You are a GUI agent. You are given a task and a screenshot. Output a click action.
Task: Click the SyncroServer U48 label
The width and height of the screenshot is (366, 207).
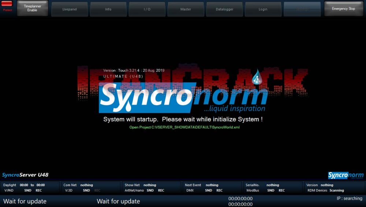[x=25, y=175]
